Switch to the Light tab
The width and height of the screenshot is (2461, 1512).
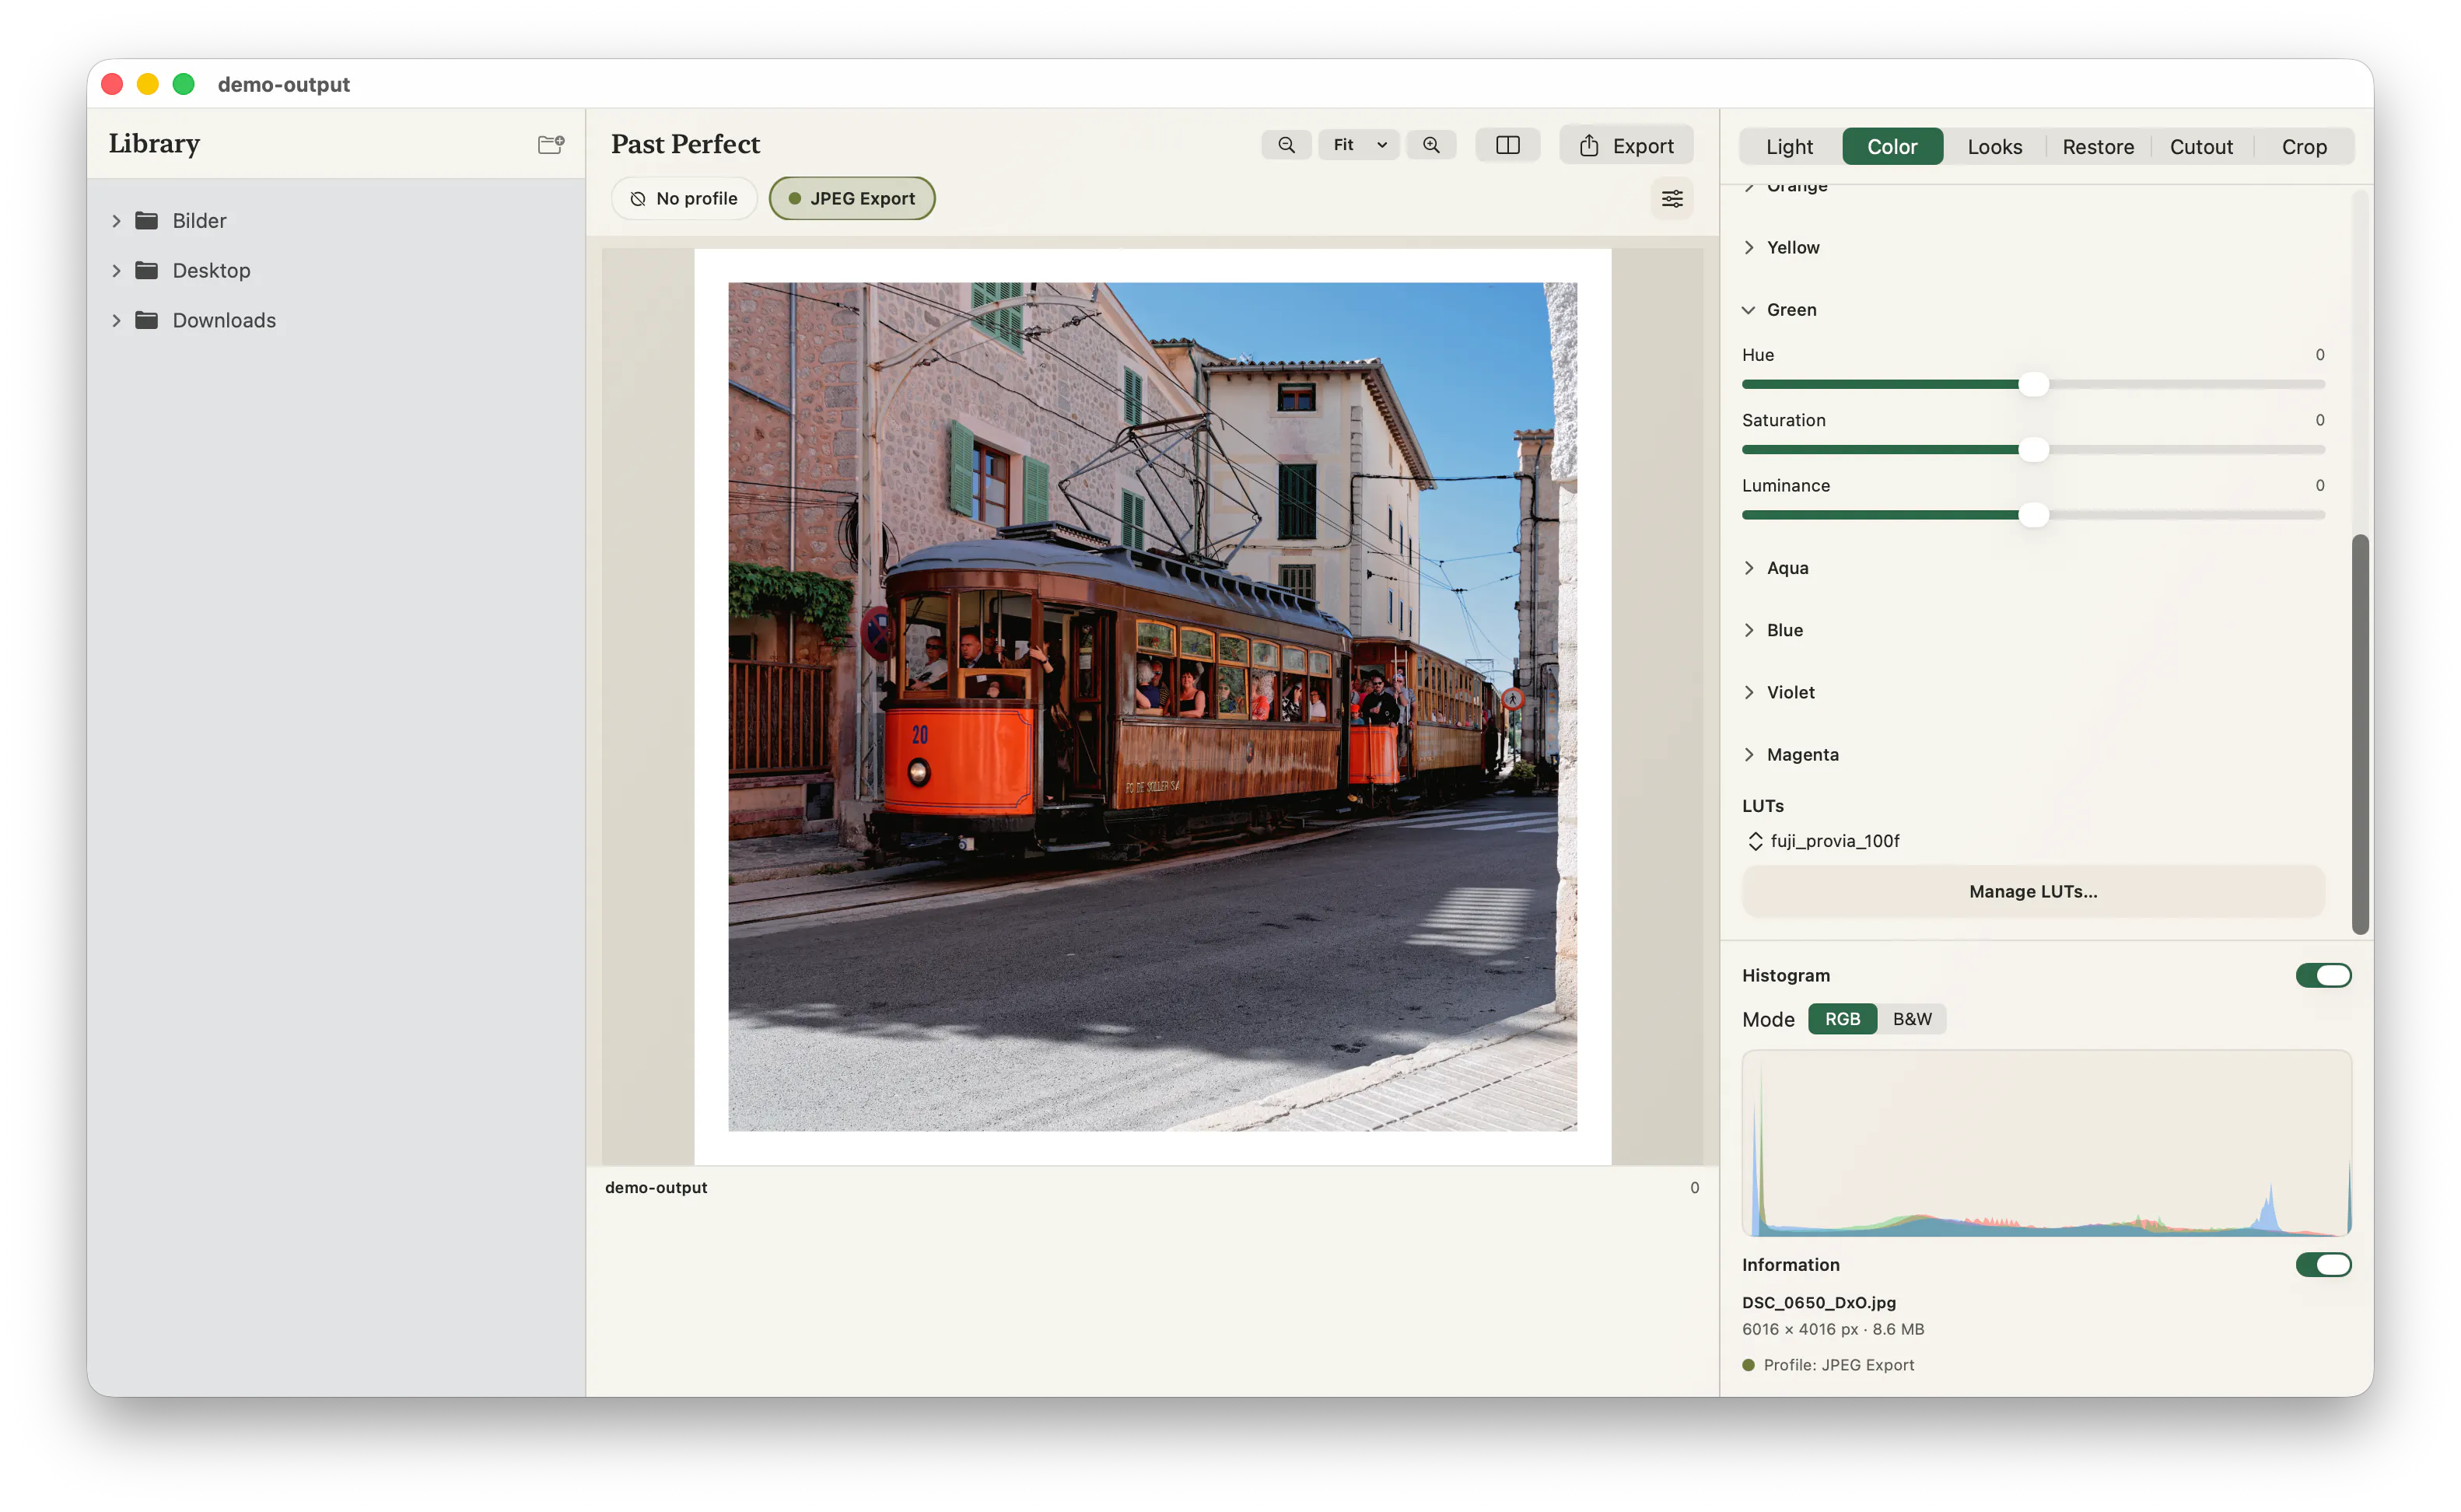[1789, 147]
